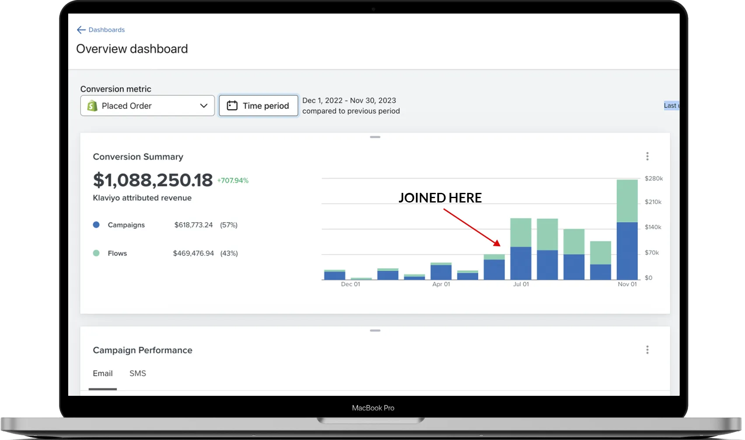Click the Shopify bag icon in metric selector
The height and width of the screenshot is (440, 745).
tap(92, 106)
